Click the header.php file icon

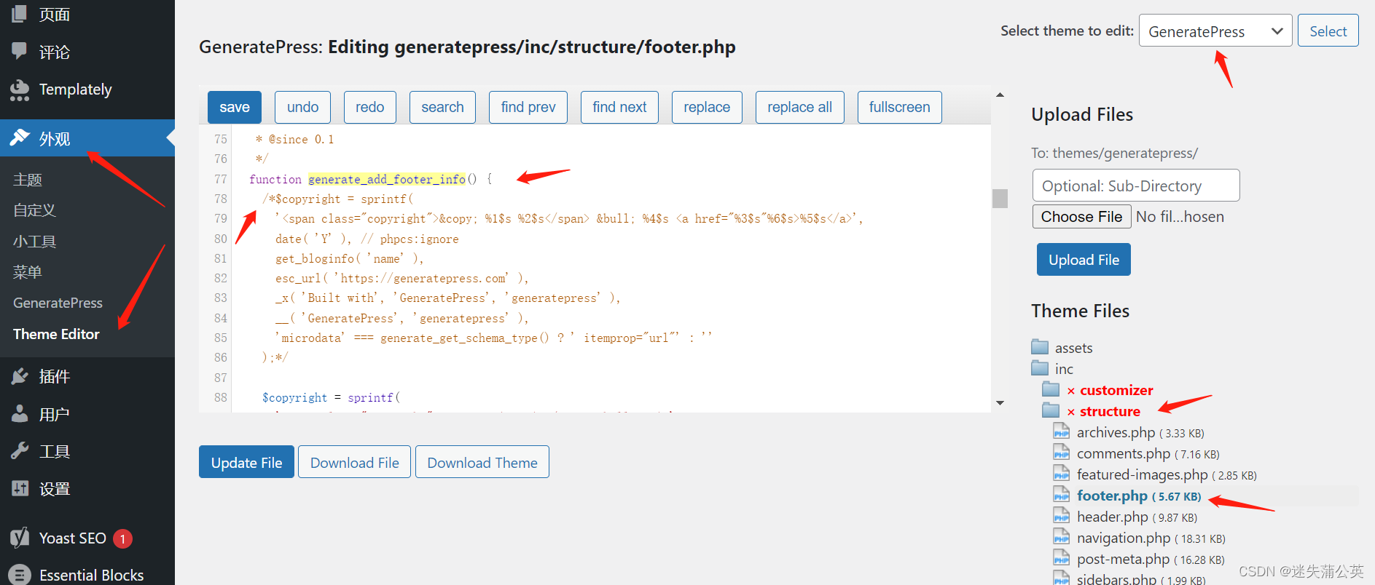point(1062,516)
